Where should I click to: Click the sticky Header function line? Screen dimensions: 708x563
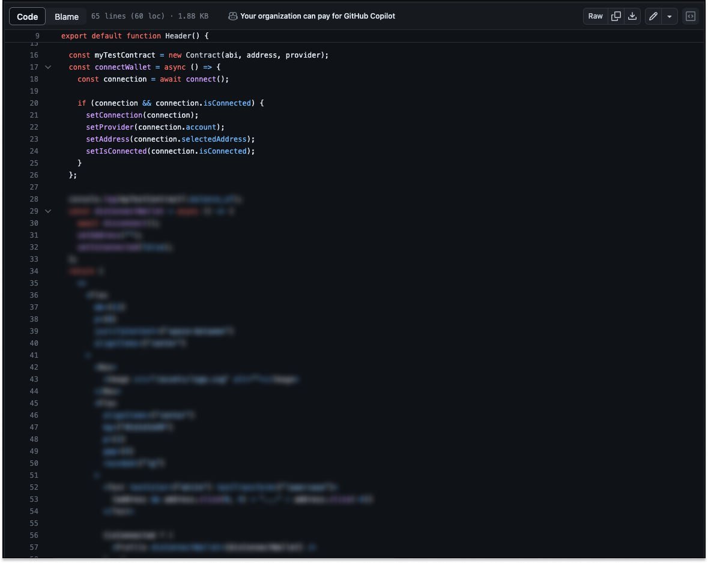point(135,35)
